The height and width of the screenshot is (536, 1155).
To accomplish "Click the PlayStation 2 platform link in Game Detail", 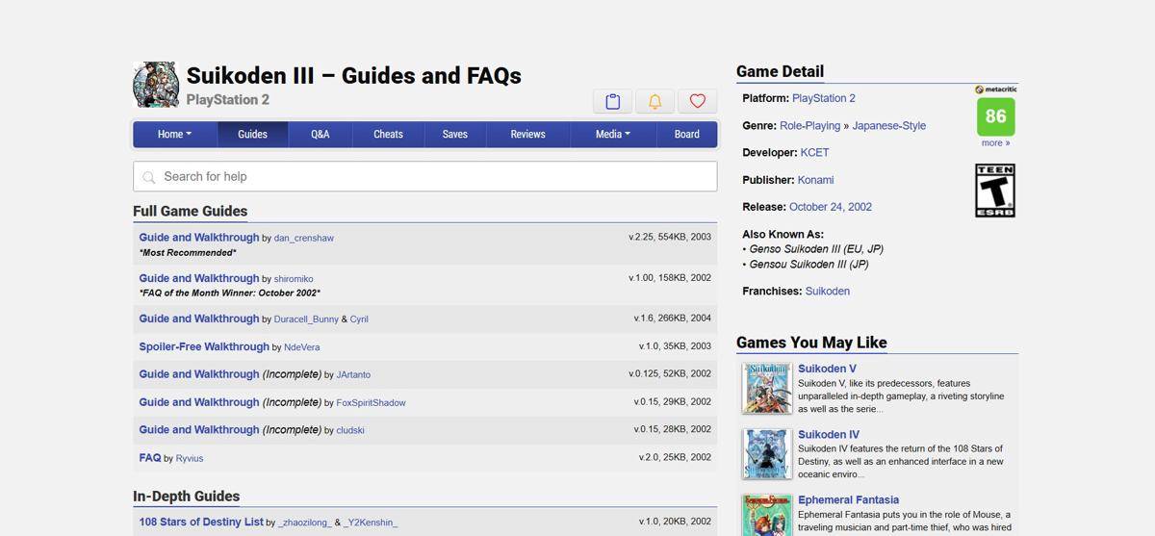I will [x=824, y=98].
